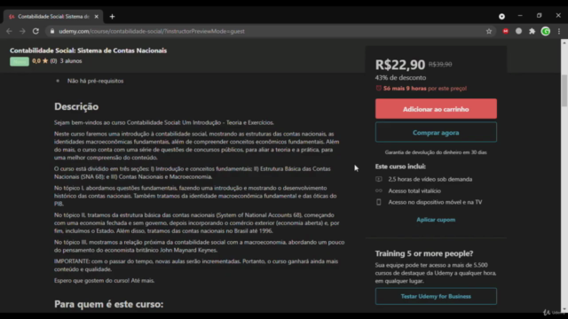
Task: Click the course title in sticky header
Action: click(x=89, y=51)
